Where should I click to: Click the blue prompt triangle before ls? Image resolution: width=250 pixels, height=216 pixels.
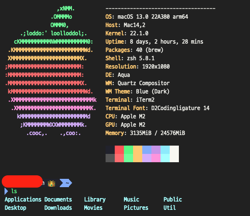tap(6, 191)
